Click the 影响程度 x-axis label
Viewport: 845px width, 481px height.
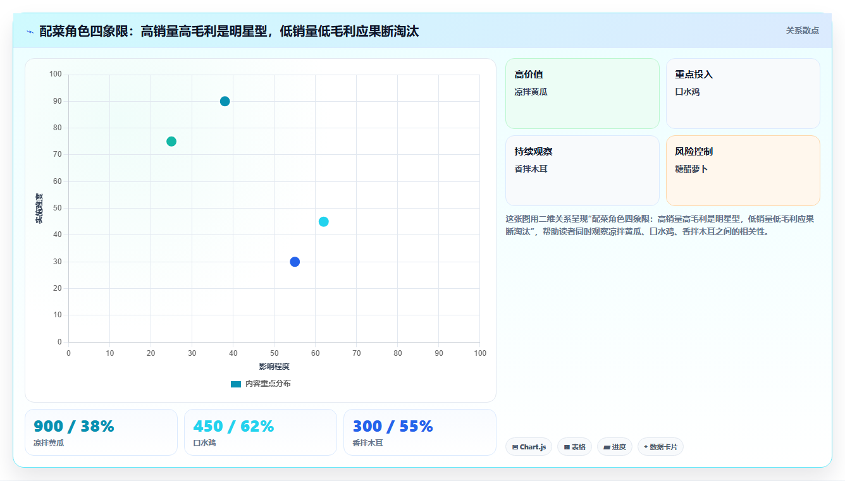tap(274, 367)
